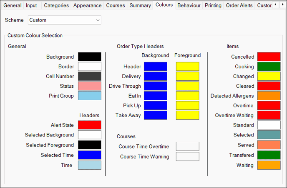Screen dimensions: 287x188
Task: Change the Detected Allergens colour
Action: (269, 96)
